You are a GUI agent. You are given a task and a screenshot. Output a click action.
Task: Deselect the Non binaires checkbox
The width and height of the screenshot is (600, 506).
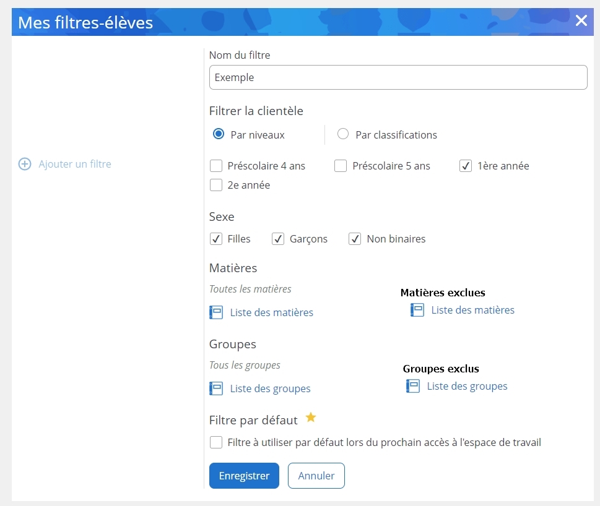pos(355,239)
